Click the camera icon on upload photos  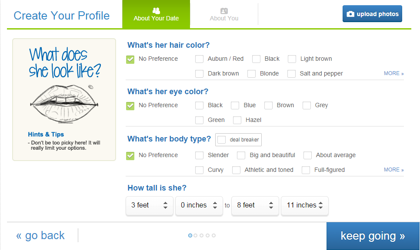[350, 13]
